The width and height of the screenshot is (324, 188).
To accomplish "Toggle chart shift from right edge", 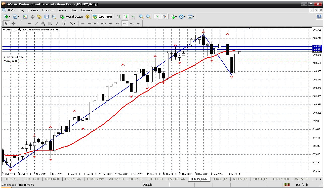I will (164, 17).
